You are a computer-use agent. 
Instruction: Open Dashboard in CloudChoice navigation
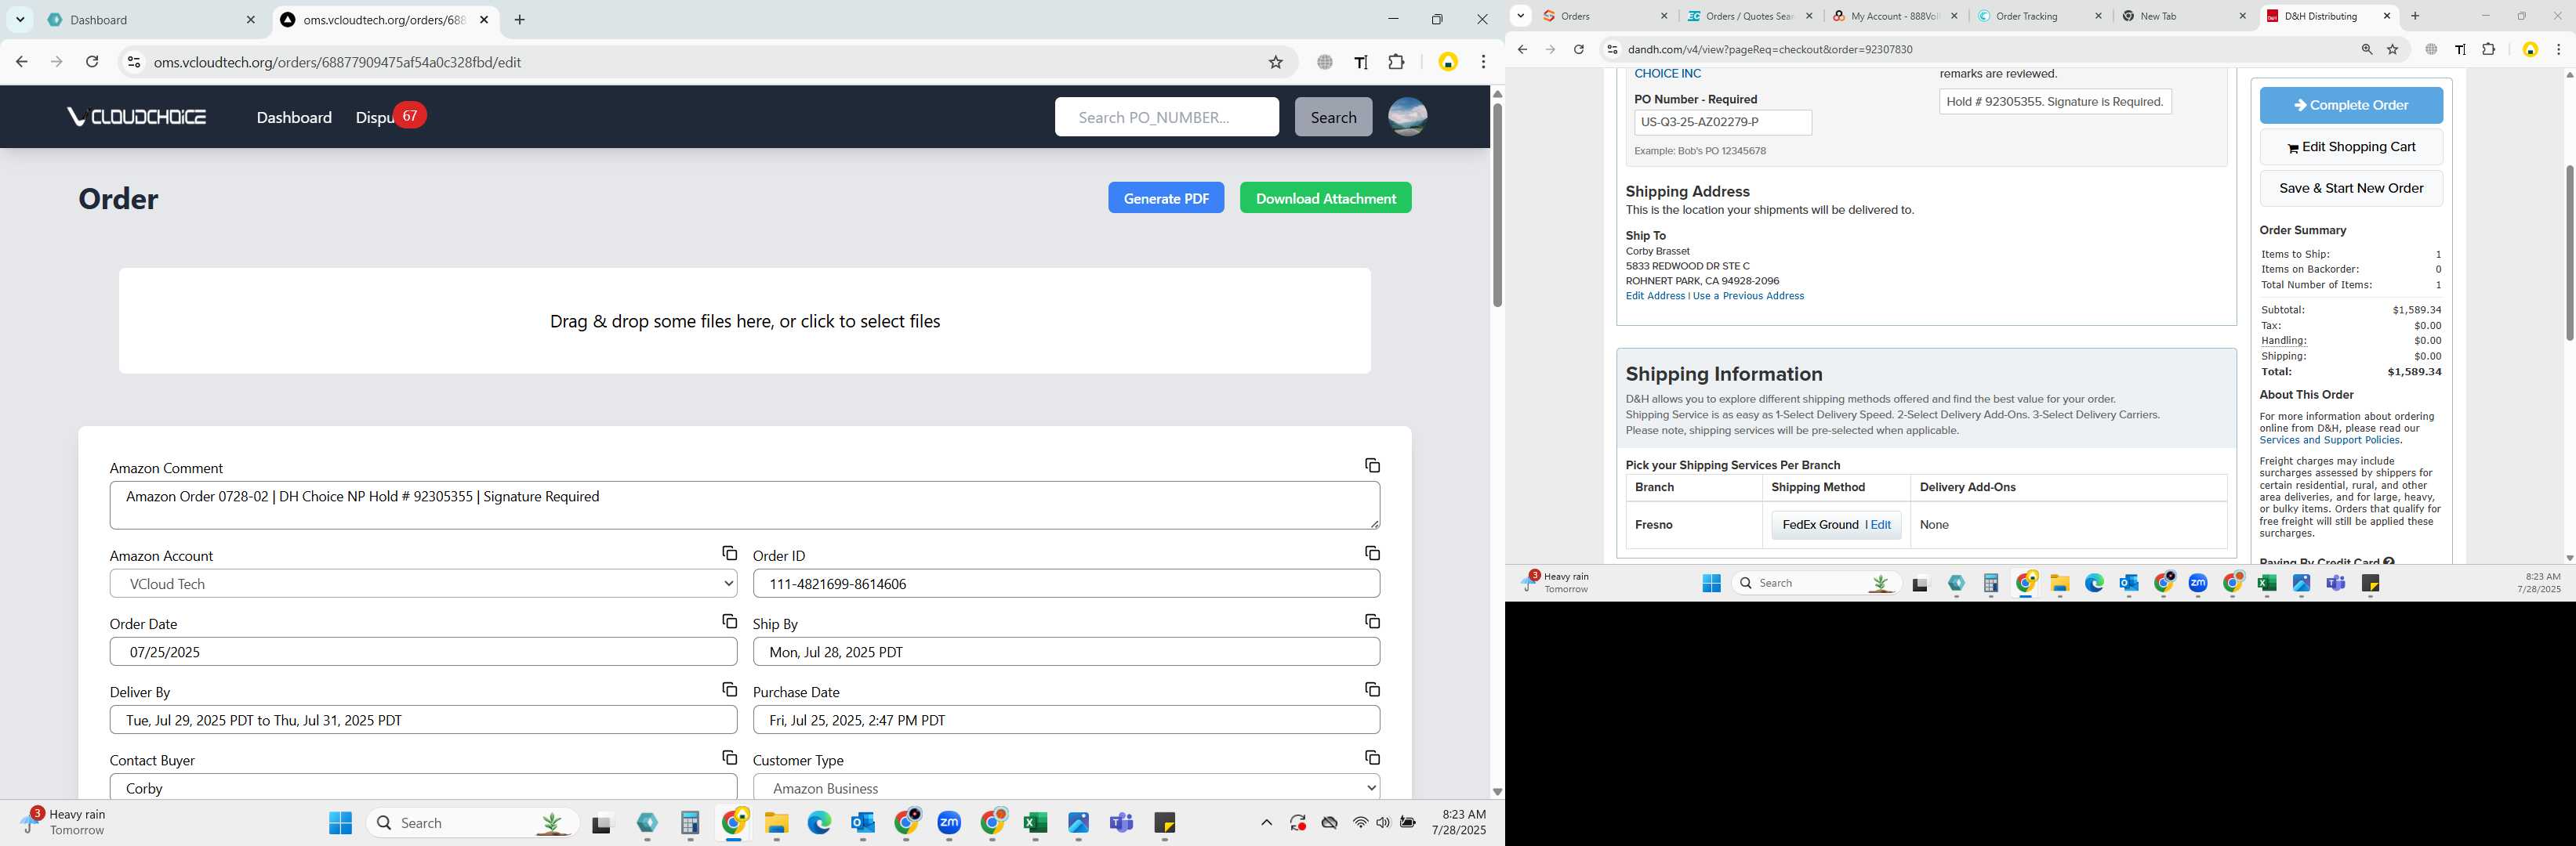pos(294,117)
